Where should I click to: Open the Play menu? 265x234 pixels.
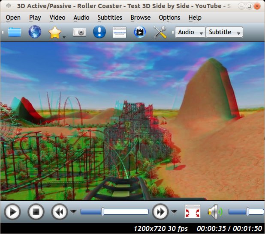(x=35, y=18)
